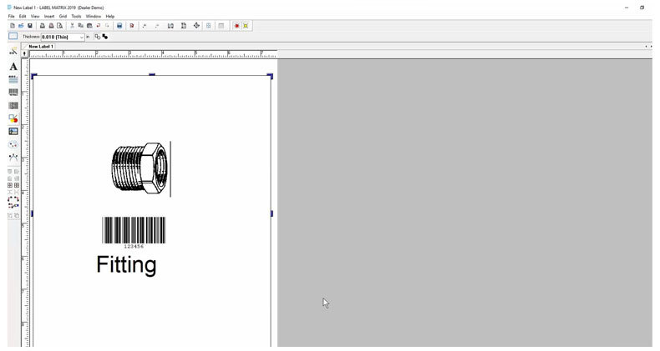The image size is (660, 351).
Task: Select the barcode 123456 on the label
Action: [134, 232]
